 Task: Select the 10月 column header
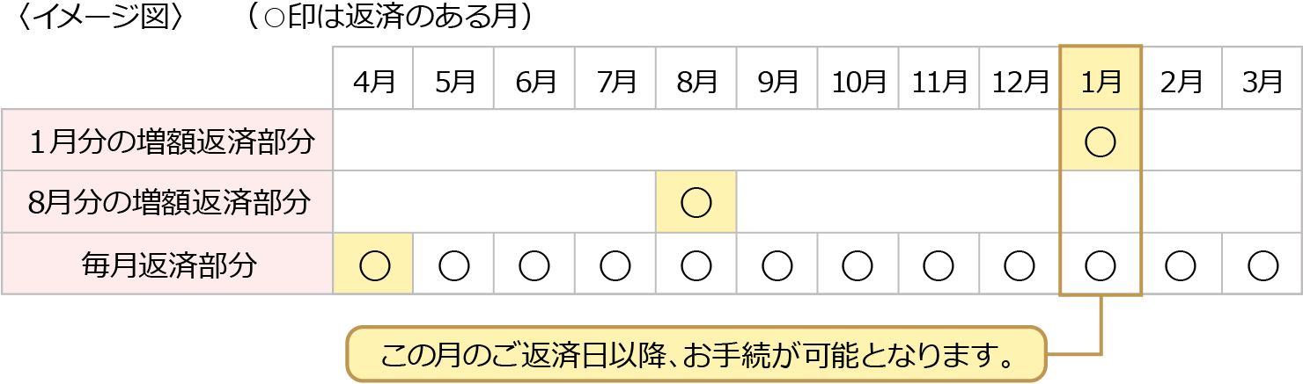858,82
